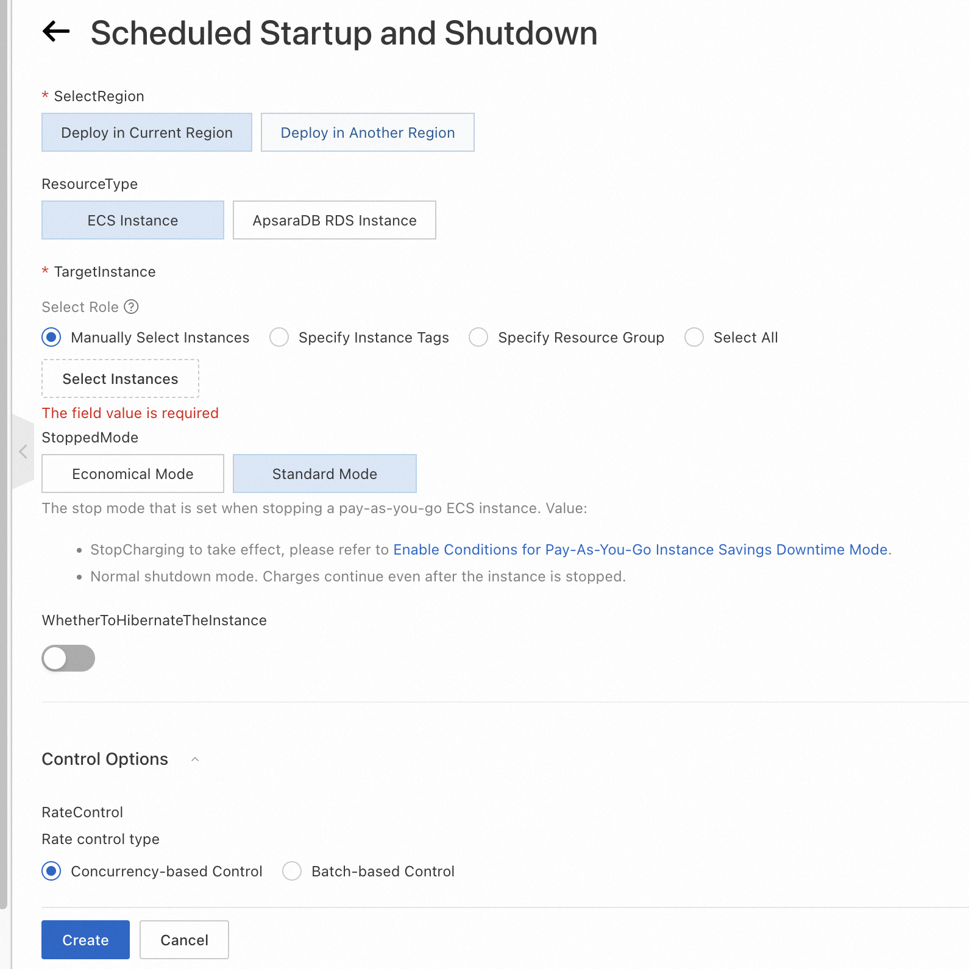Select Manually Select Instances radio button
969x969 pixels.
click(x=52, y=337)
